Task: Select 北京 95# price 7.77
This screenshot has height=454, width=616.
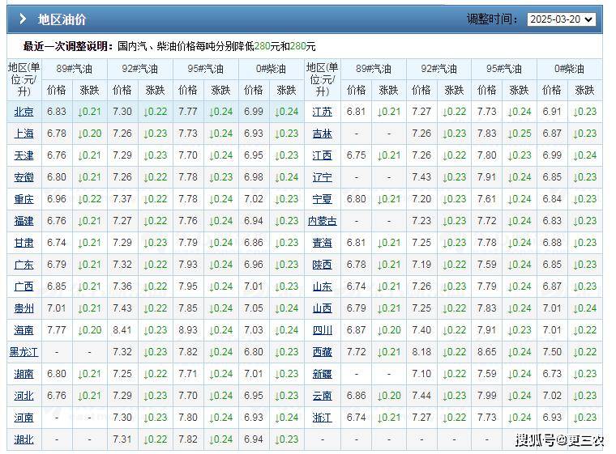Action: click(188, 112)
